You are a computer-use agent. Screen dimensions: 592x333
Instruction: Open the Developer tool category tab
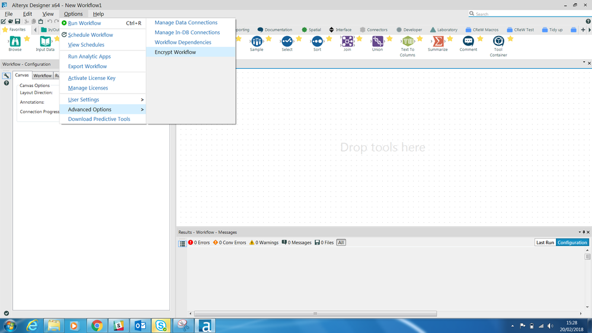click(x=409, y=30)
